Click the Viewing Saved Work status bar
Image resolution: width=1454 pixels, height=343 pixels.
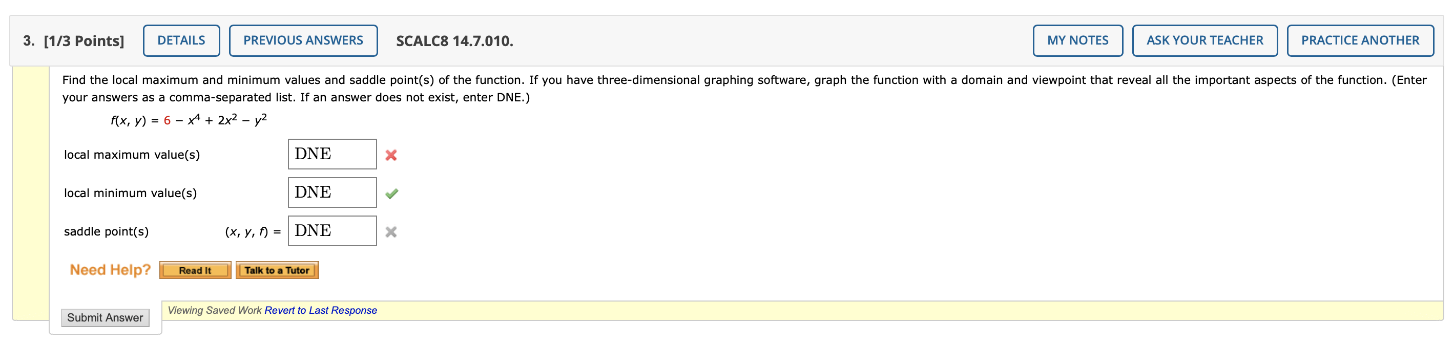(x=215, y=310)
